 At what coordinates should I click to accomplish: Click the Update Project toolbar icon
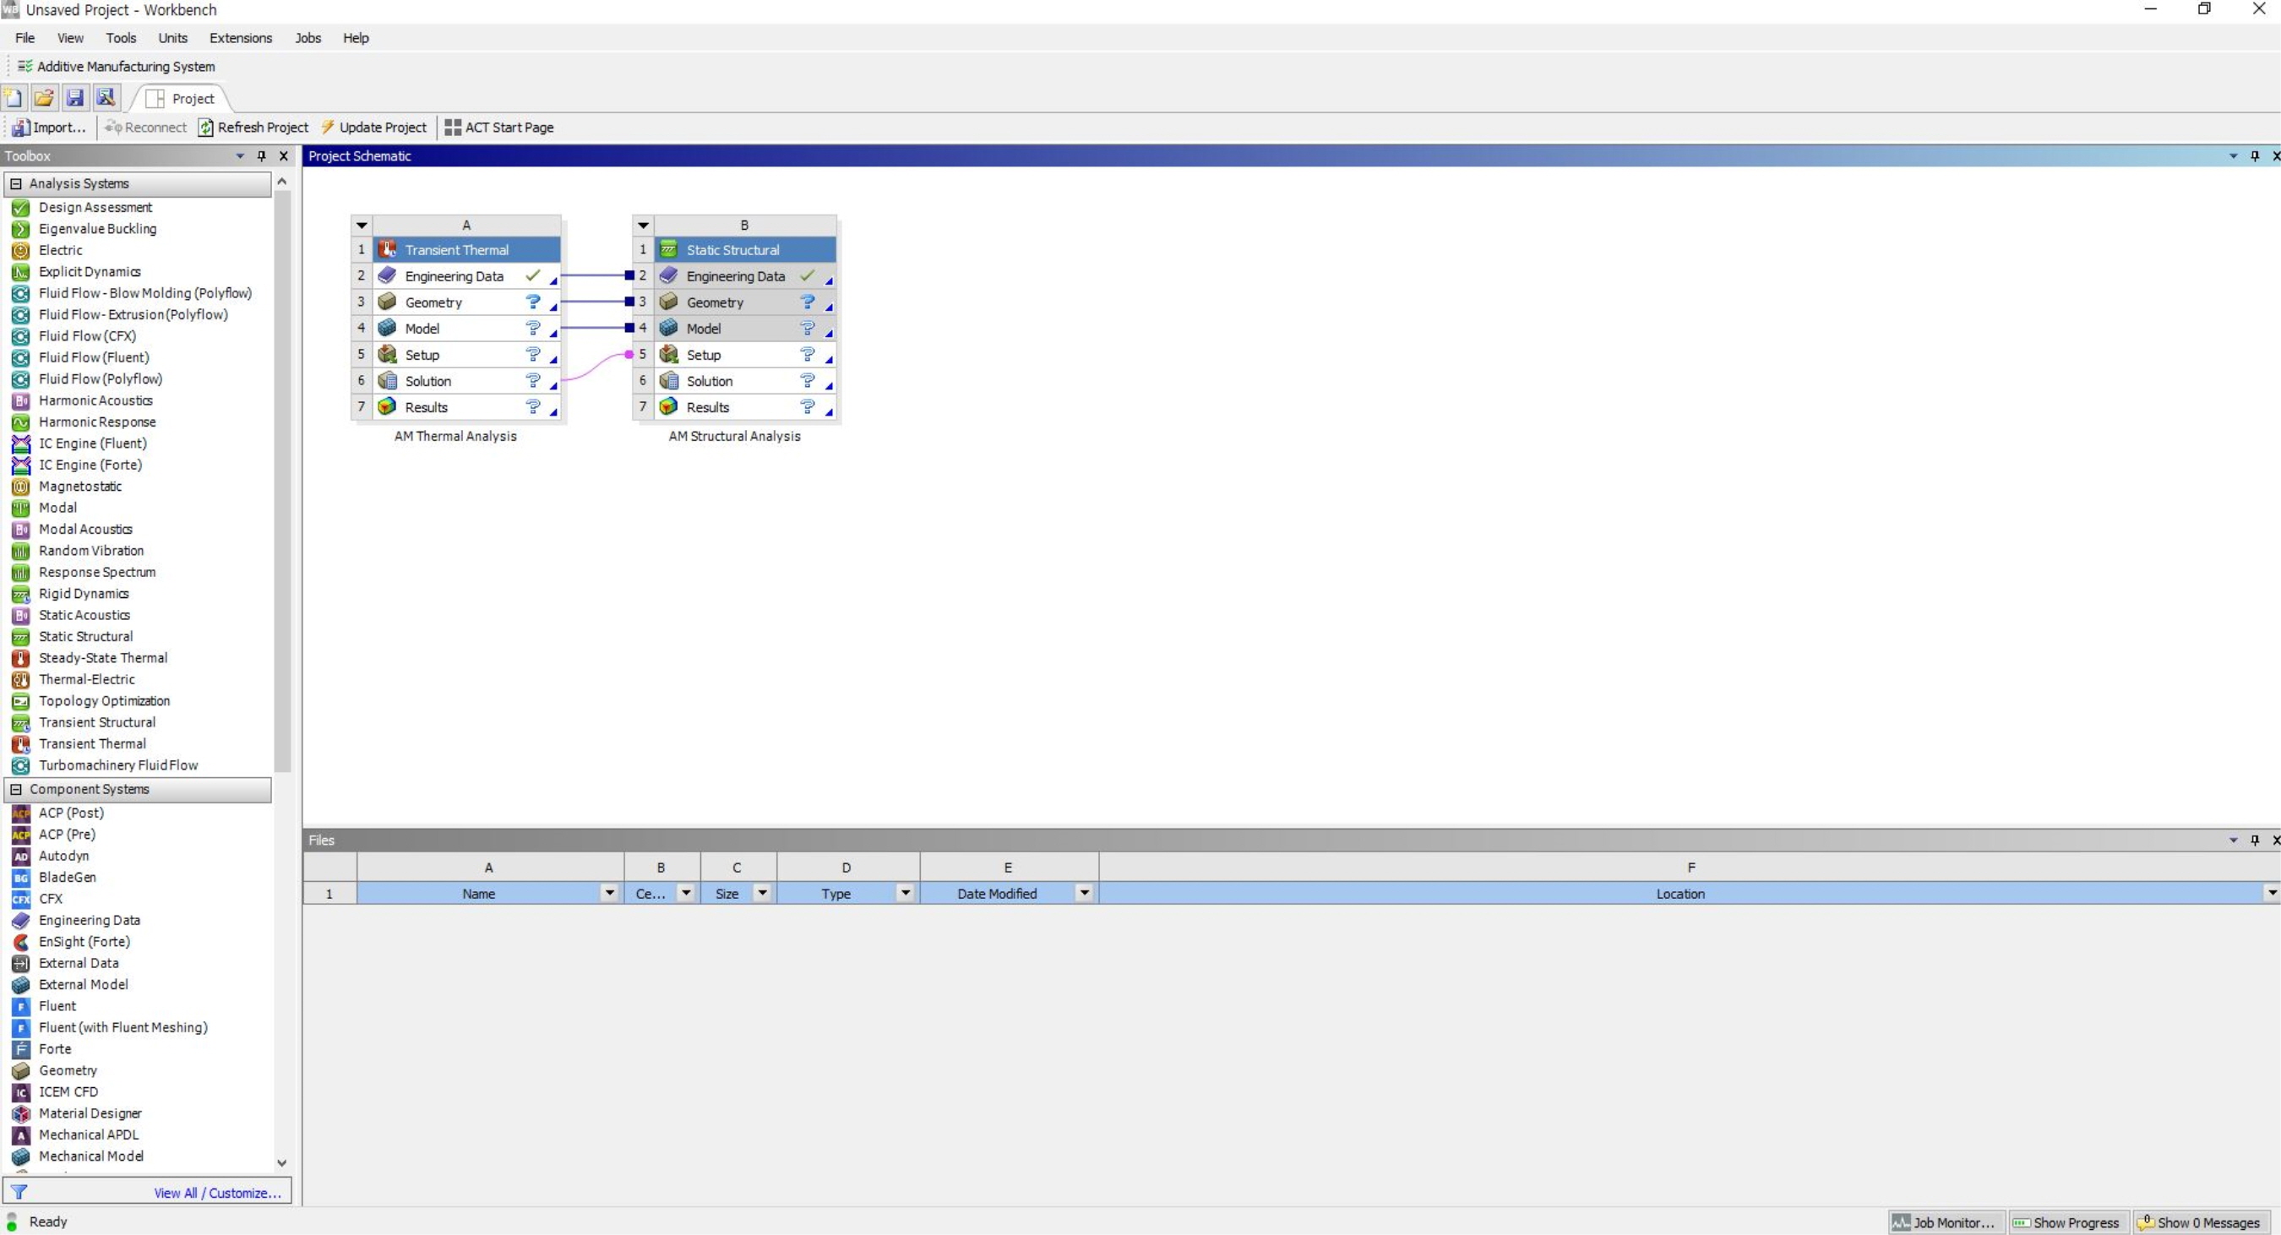click(376, 126)
